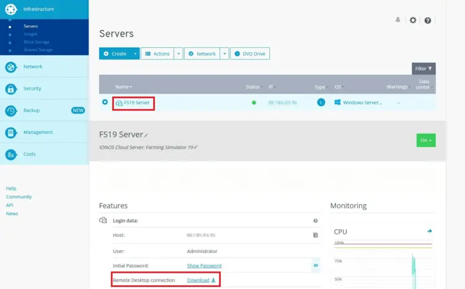Open CPU monitoring via arrow icon
The image size is (465, 289).
pyautogui.click(x=430, y=231)
